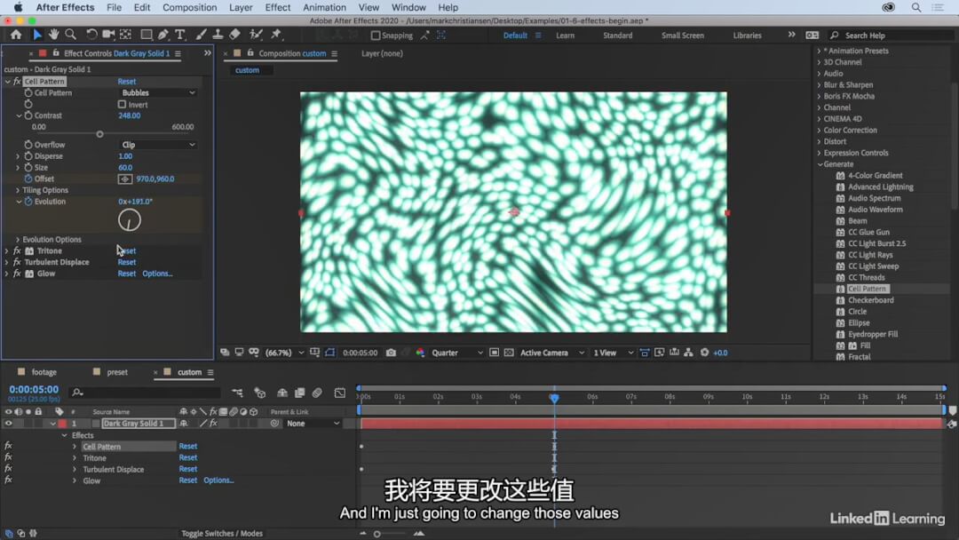Reset Tritone in the timeline
Screen dimensions: 959x540
tap(187, 457)
